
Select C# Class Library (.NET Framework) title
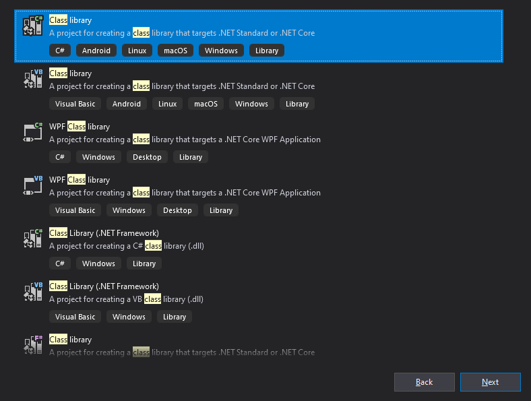(104, 233)
